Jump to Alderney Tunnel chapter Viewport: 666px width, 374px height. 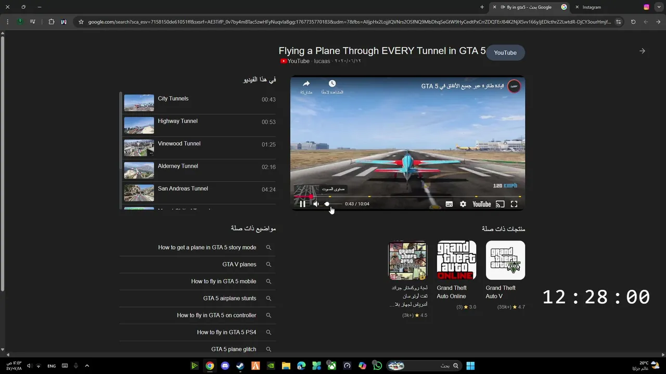(x=200, y=170)
